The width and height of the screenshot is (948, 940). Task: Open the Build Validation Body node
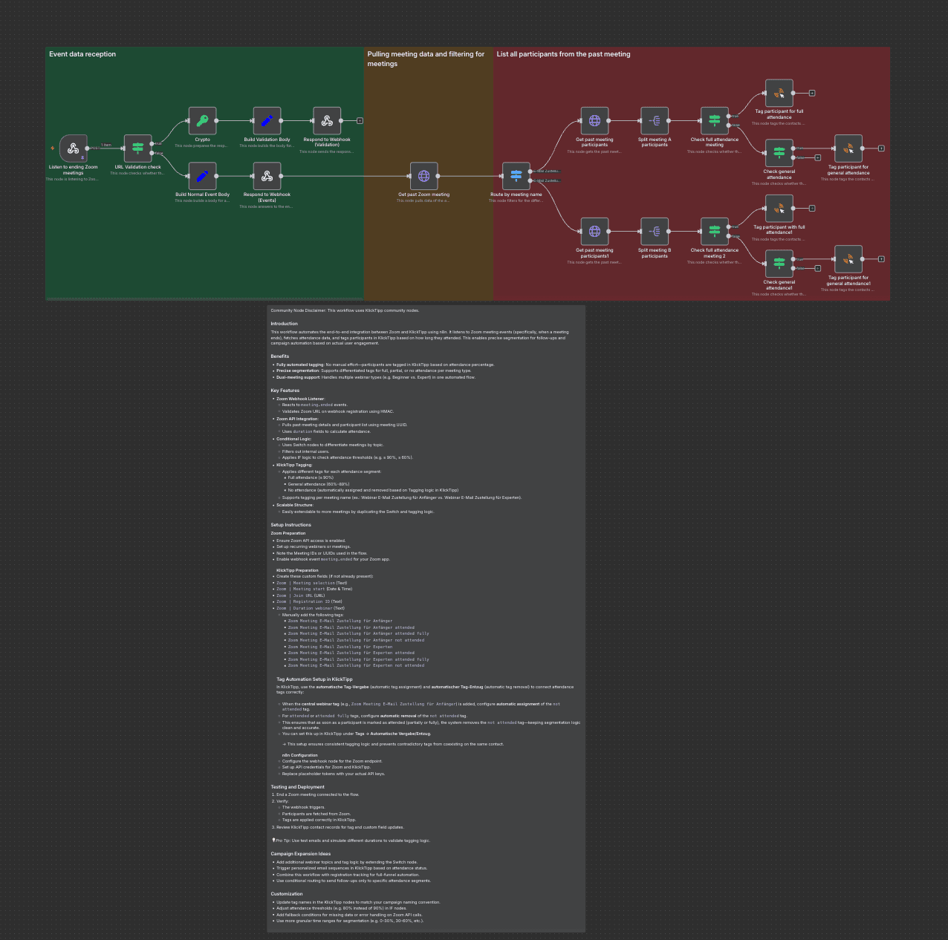click(267, 120)
